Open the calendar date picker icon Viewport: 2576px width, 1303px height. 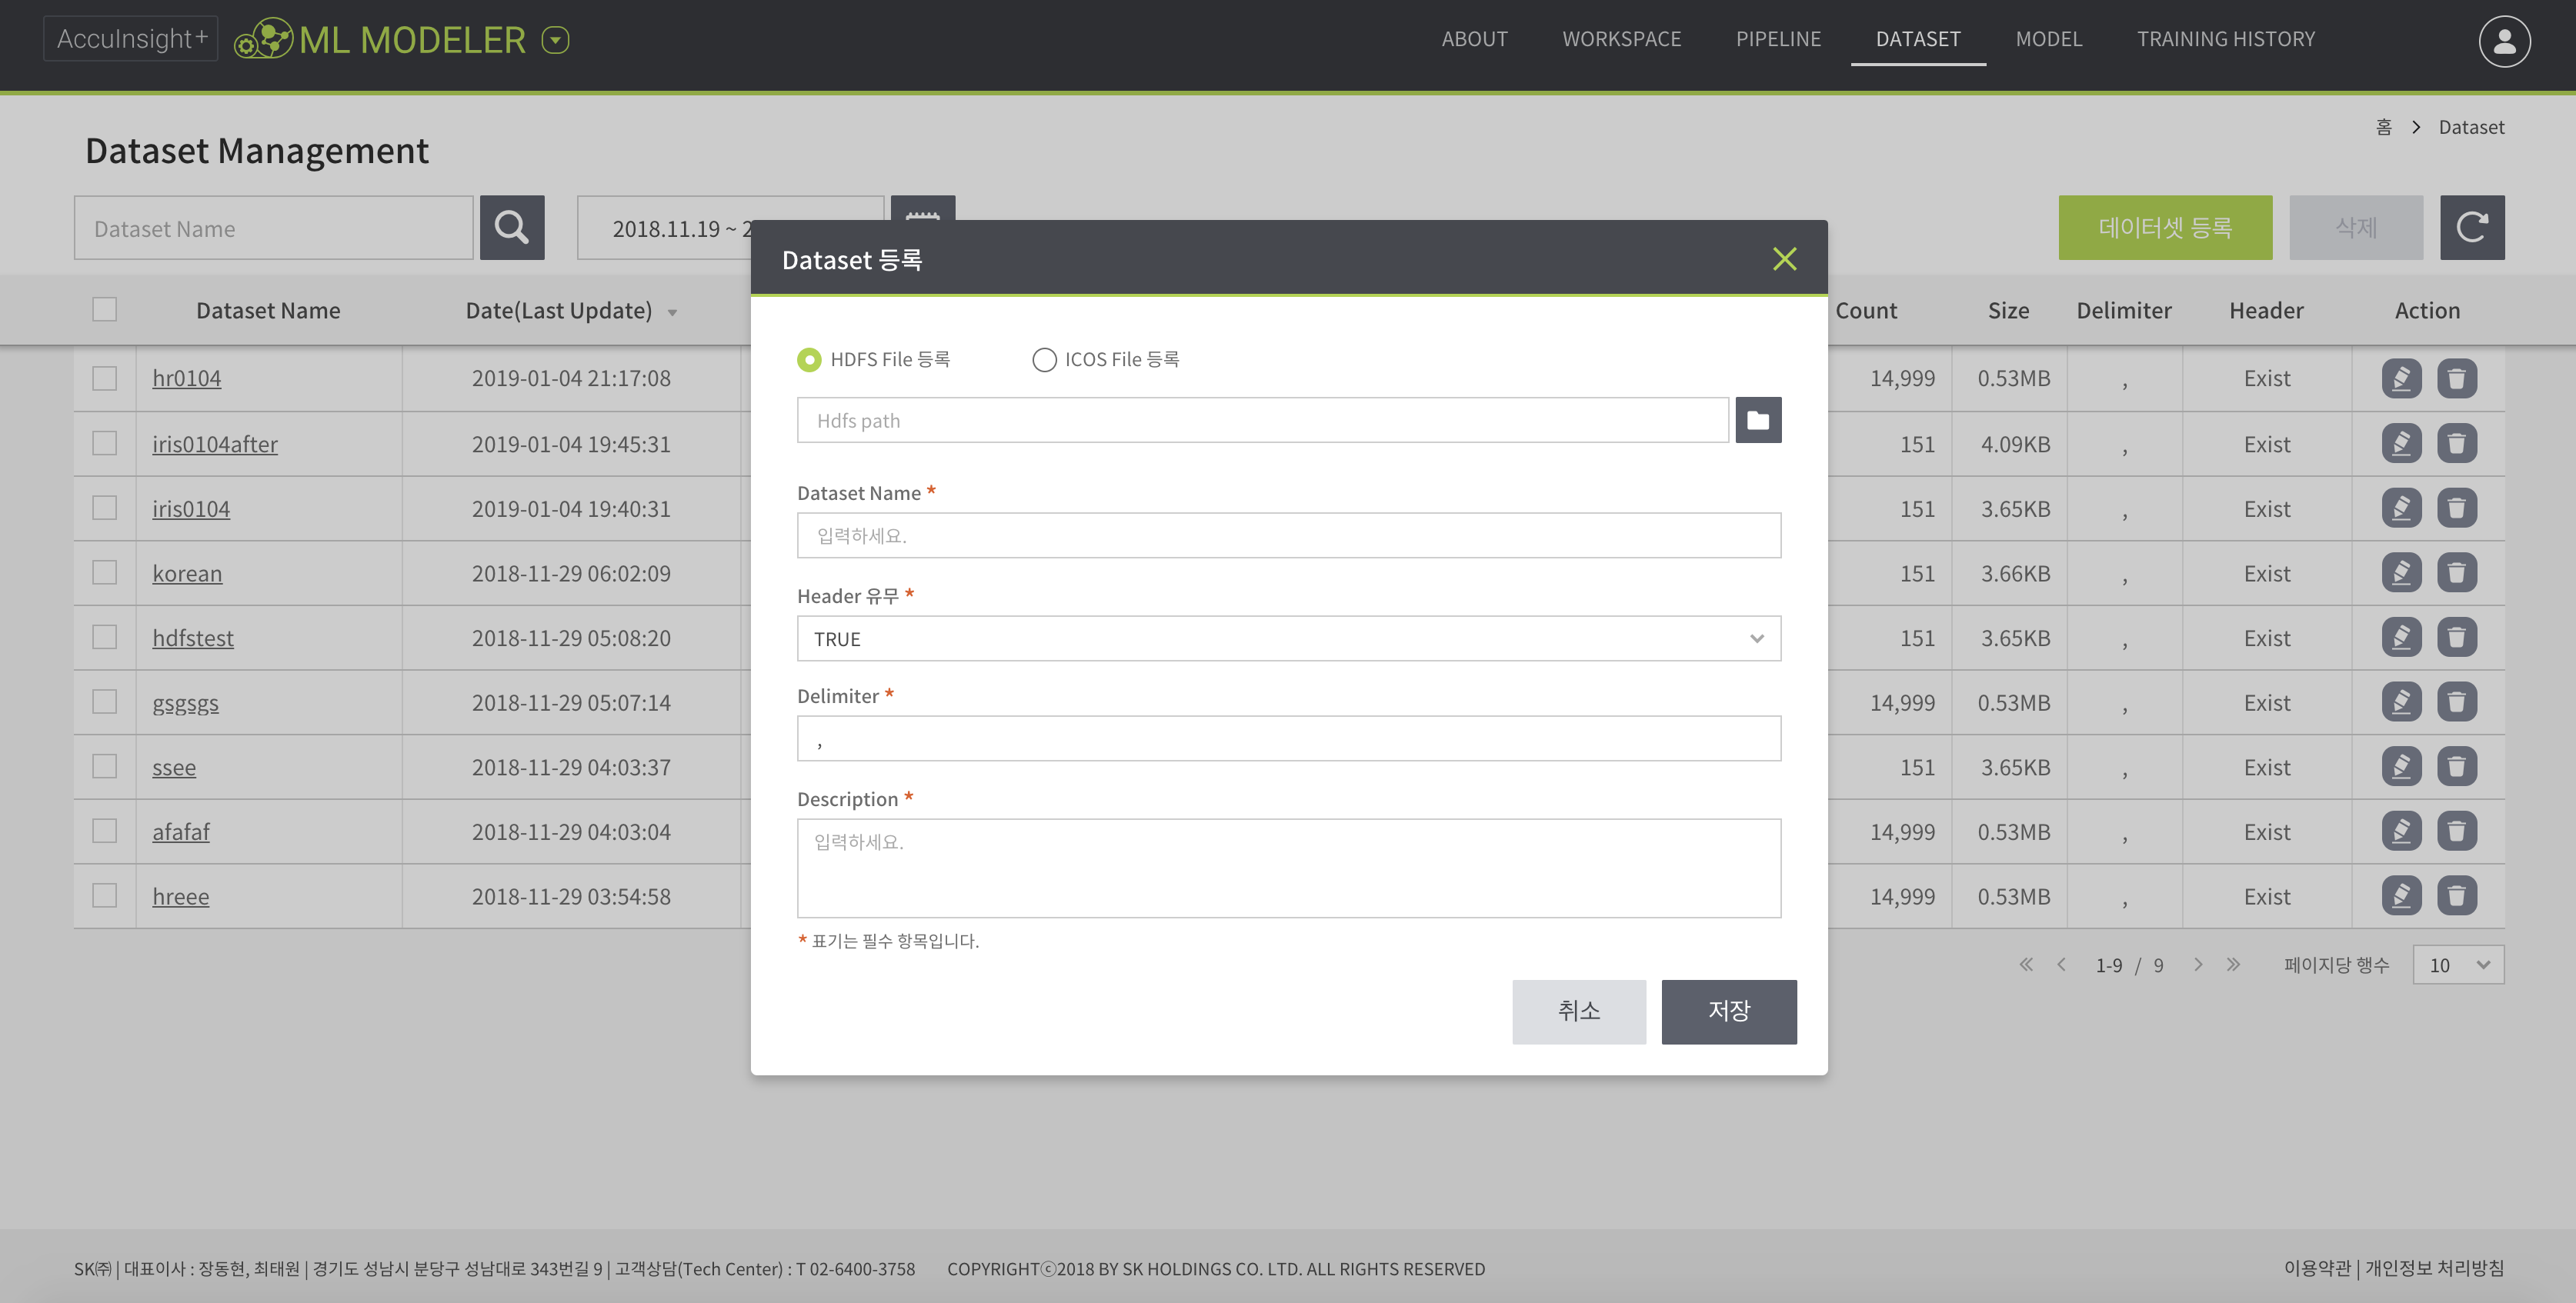coord(922,208)
